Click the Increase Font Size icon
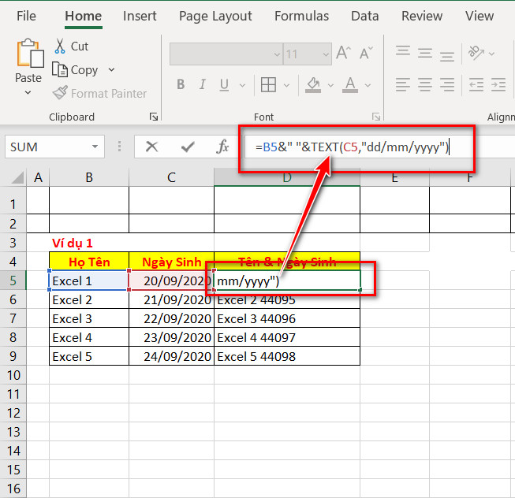 point(344,53)
